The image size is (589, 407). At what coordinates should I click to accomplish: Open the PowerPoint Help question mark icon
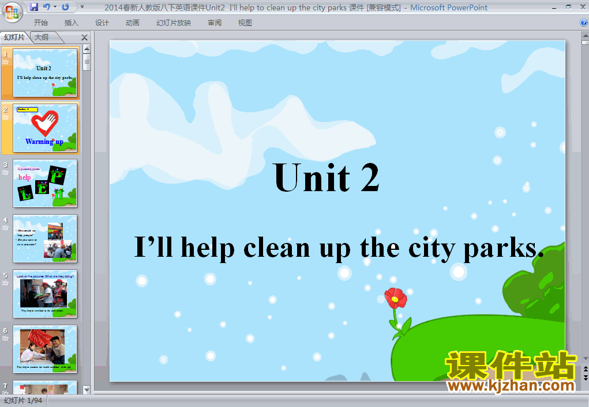coord(584,22)
